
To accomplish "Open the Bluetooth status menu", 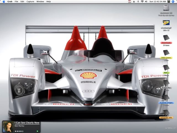I will (x=138, y=1).
